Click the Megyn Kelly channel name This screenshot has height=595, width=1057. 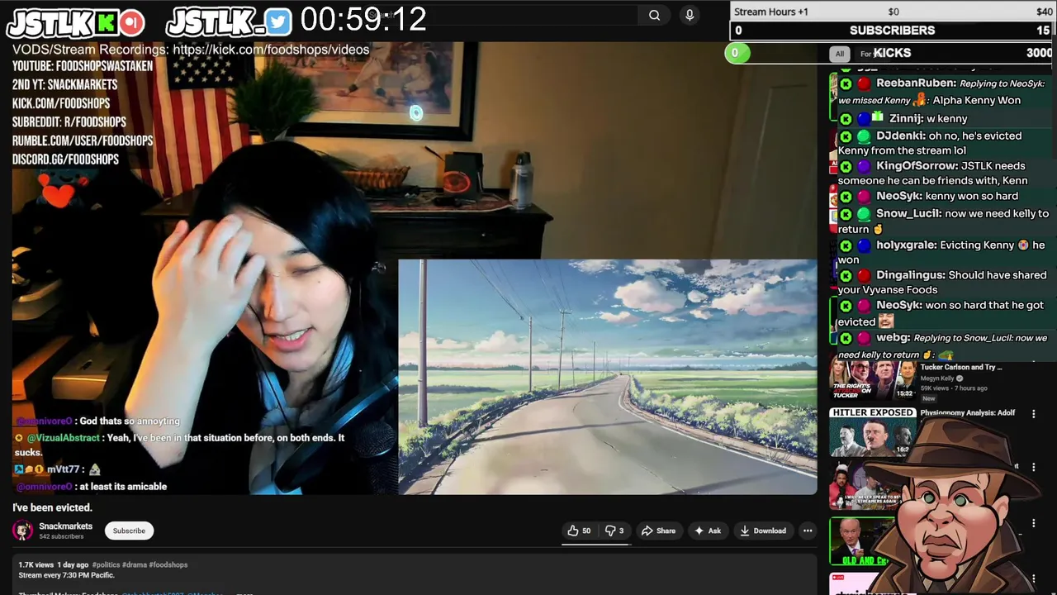(937, 378)
